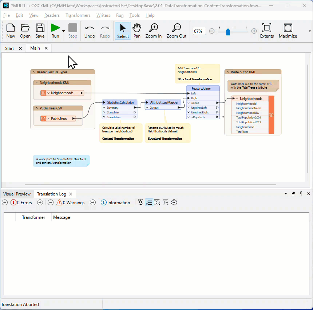Open the Run button dropdown arrow
The height and width of the screenshot is (310, 313).
(63, 31)
